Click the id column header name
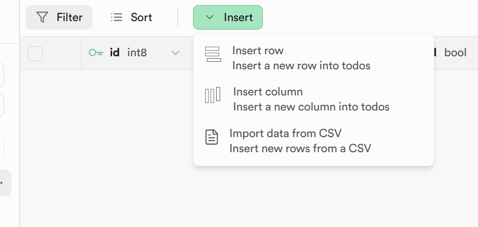 coord(115,52)
